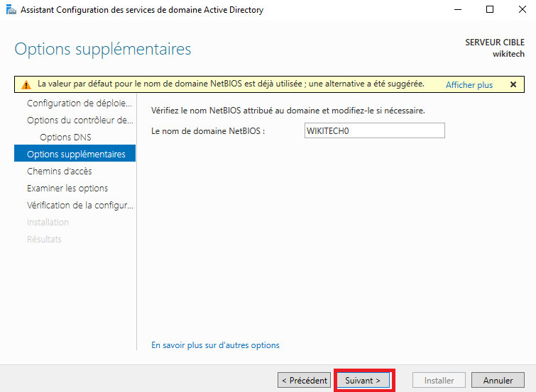Click the yellow warning triangle icon
The image size is (536, 392).
[26, 85]
